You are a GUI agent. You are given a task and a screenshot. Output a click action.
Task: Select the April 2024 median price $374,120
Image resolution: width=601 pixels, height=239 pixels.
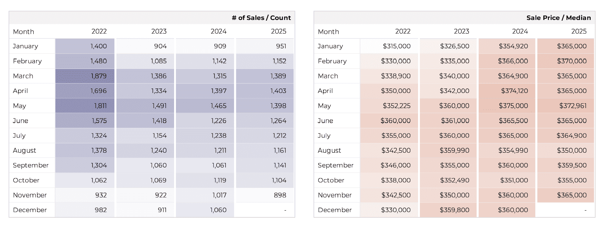(x=515, y=91)
